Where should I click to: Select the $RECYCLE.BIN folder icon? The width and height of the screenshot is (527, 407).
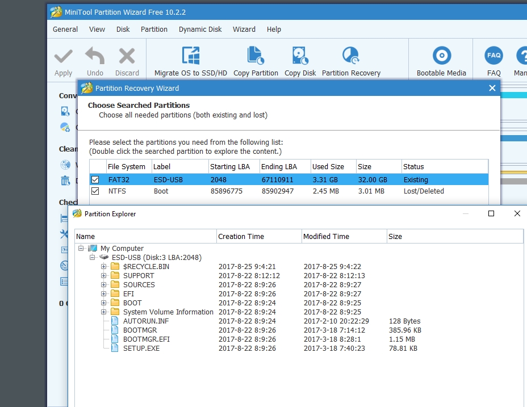tap(115, 267)
